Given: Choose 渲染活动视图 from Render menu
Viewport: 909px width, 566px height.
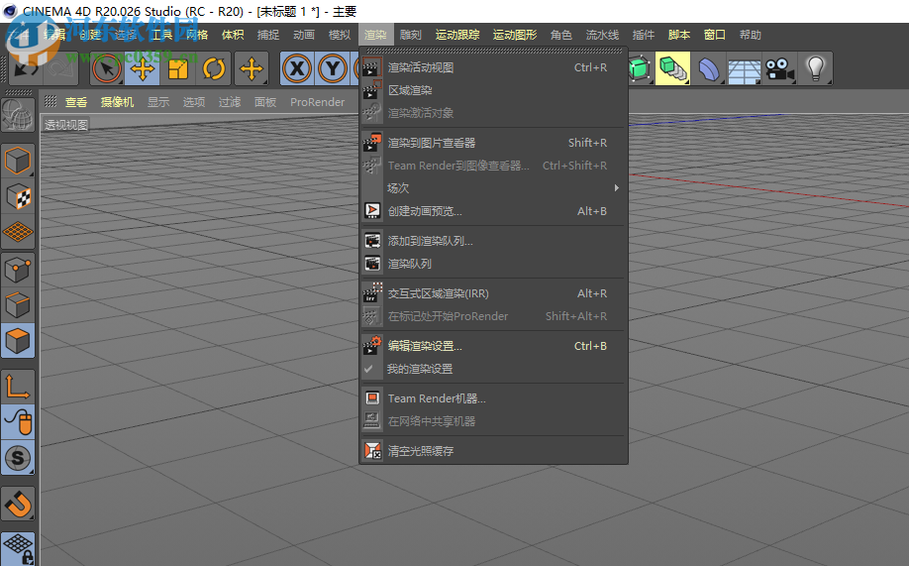Looking at the screenshot, I should [493, 67].
